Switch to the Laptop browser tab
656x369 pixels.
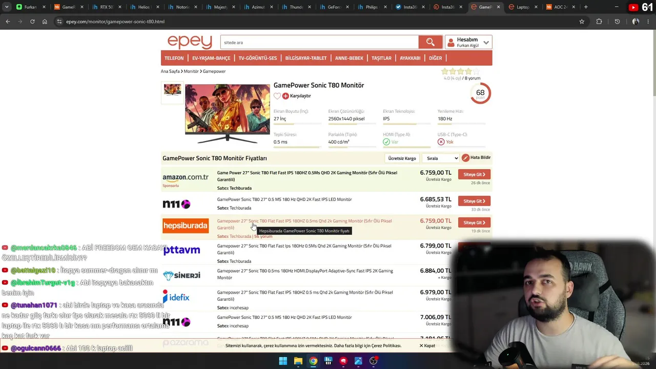tap(523, 7)
